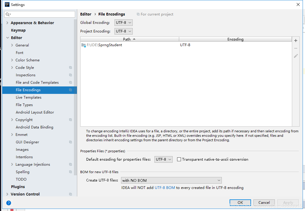Expand the Language Injections subsection

tap(12, 164)
